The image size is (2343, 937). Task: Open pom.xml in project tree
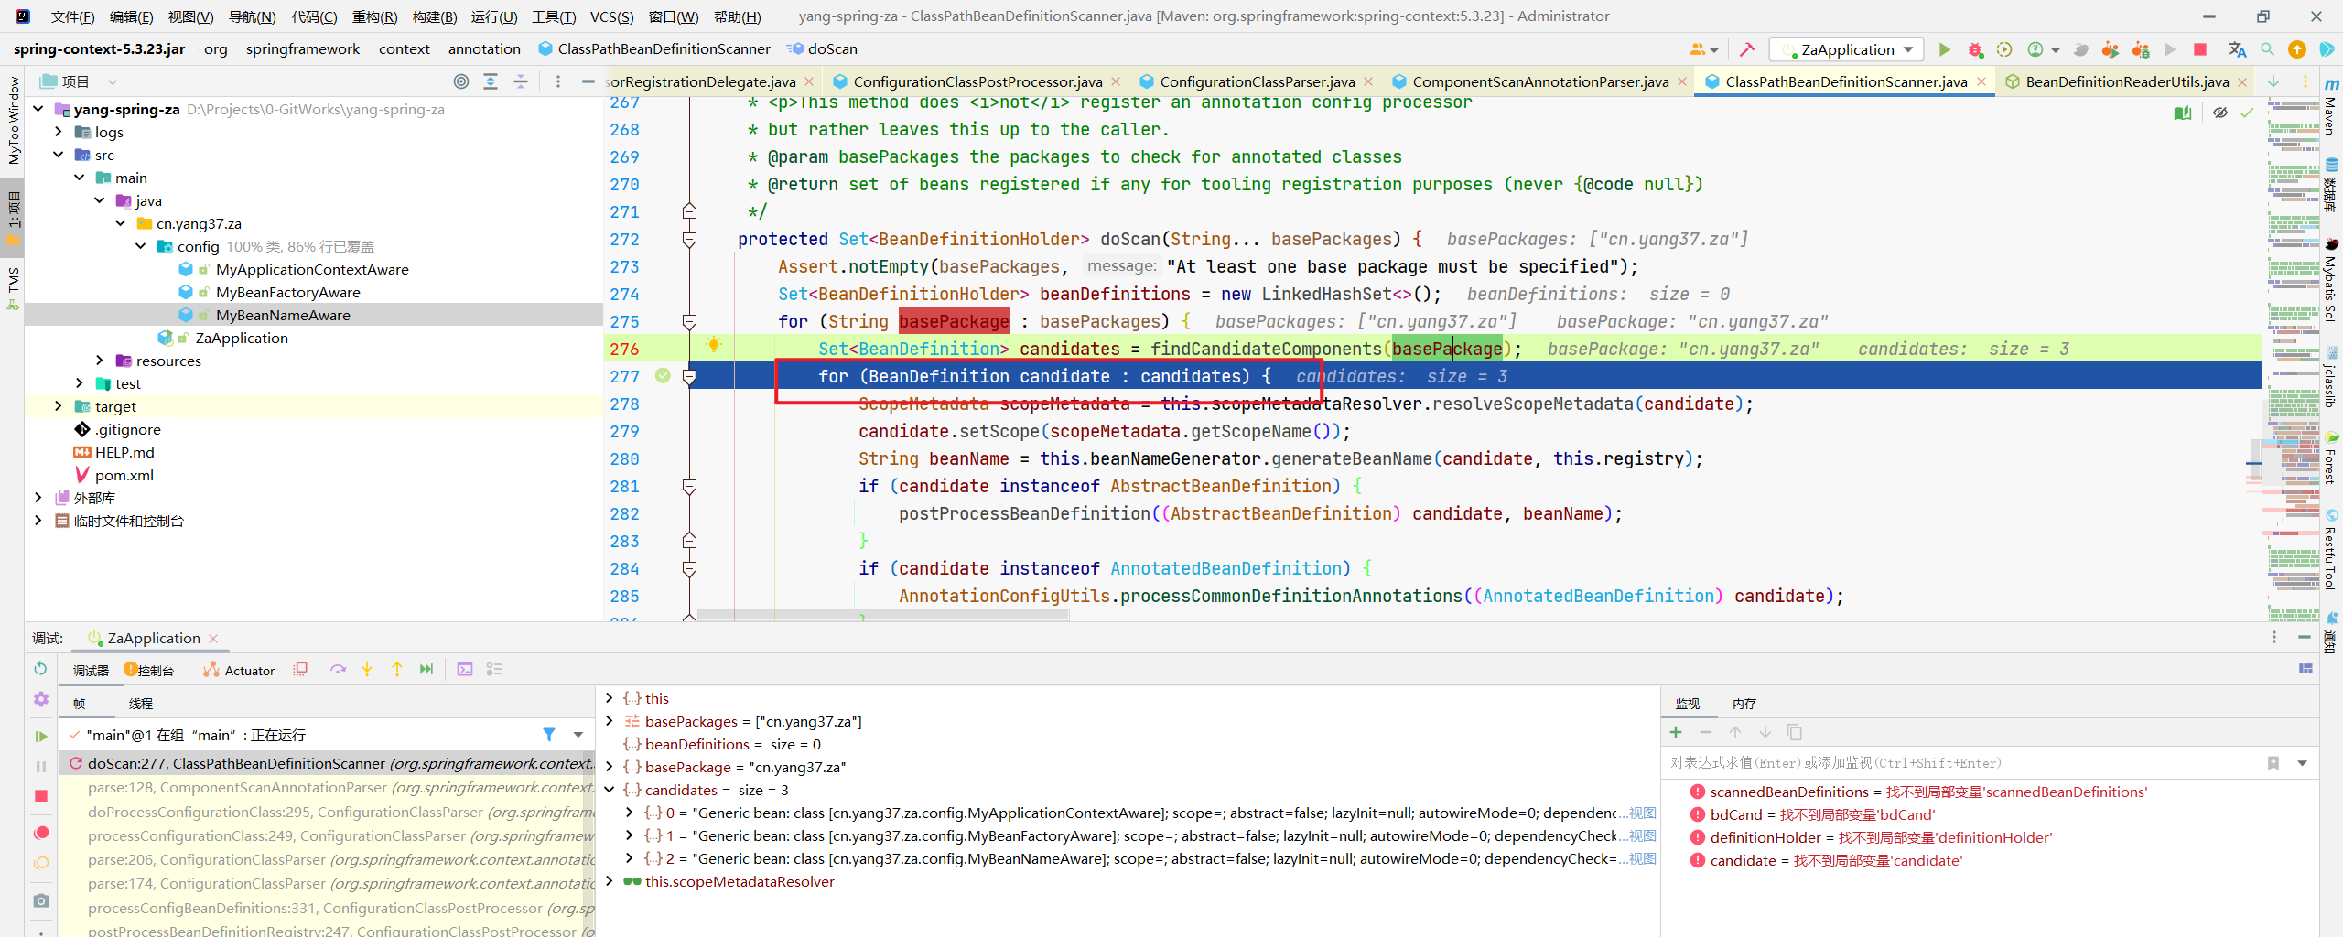tap(124, 475)
